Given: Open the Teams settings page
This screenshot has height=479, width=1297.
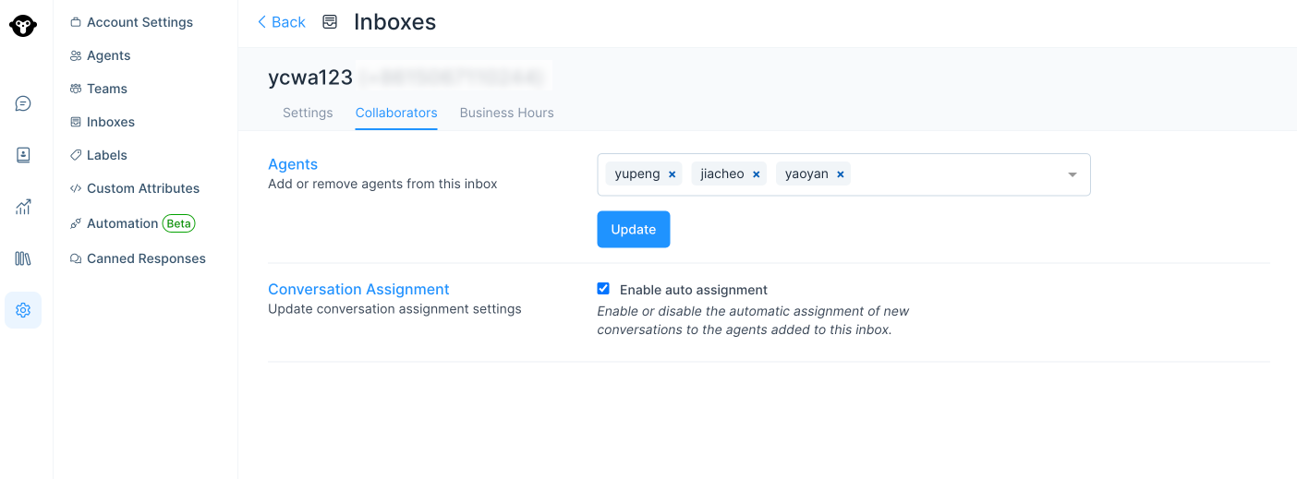Looking at the screenshot, I should click(107, 89).
